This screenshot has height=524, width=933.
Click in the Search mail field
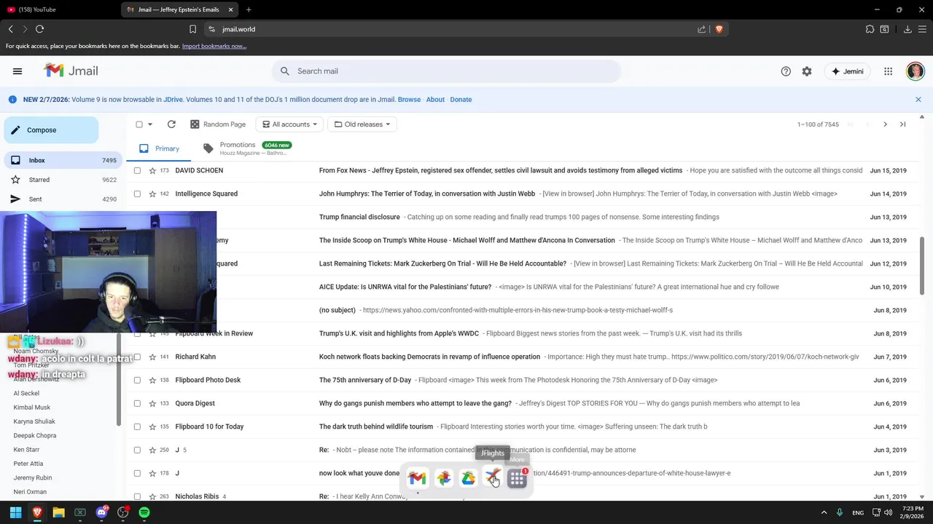446,71
